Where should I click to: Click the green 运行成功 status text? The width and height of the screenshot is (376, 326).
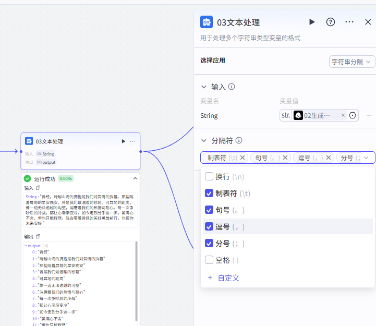(45, 179)
